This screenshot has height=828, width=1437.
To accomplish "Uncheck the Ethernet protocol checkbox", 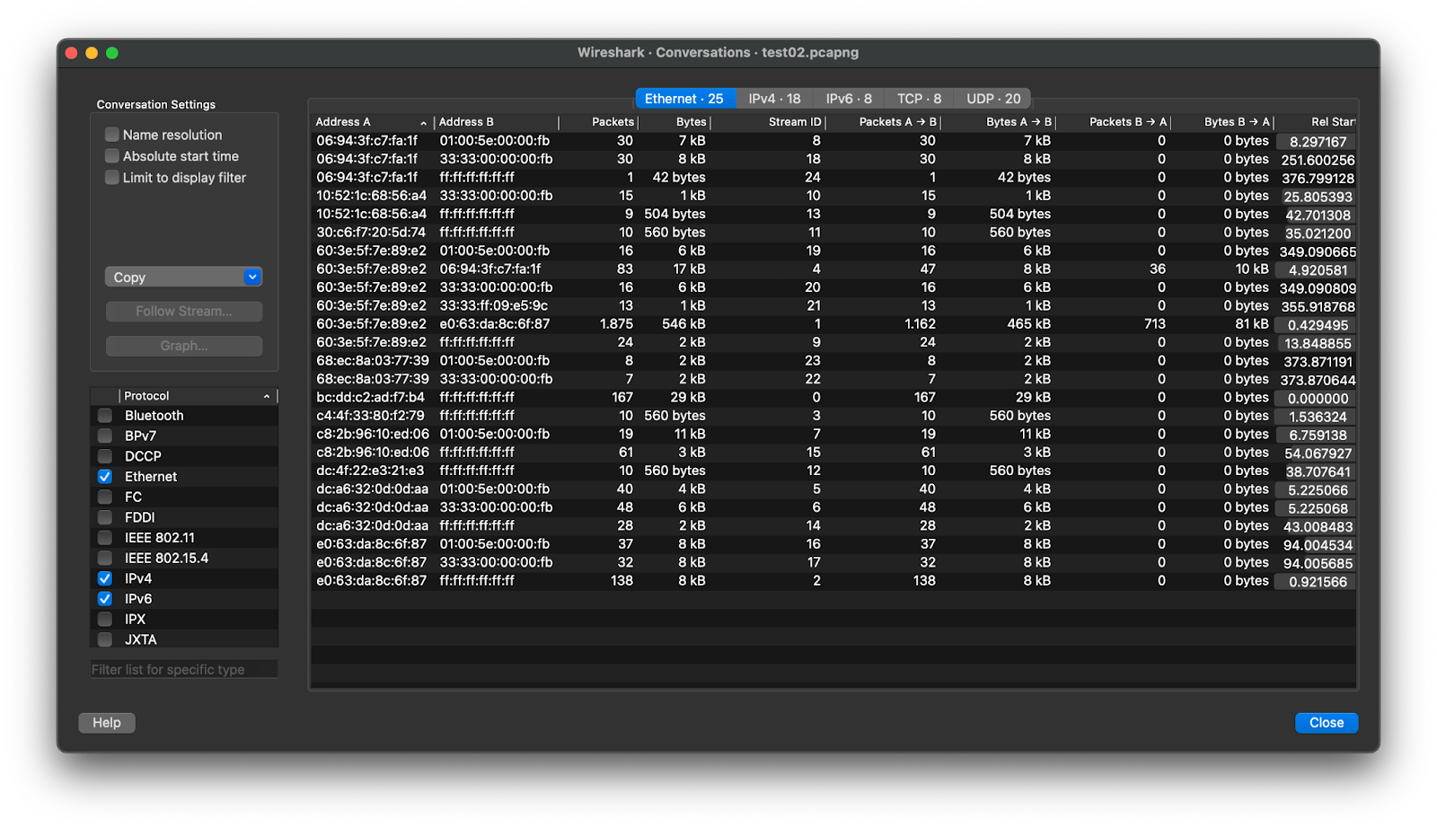I will 105,477.
